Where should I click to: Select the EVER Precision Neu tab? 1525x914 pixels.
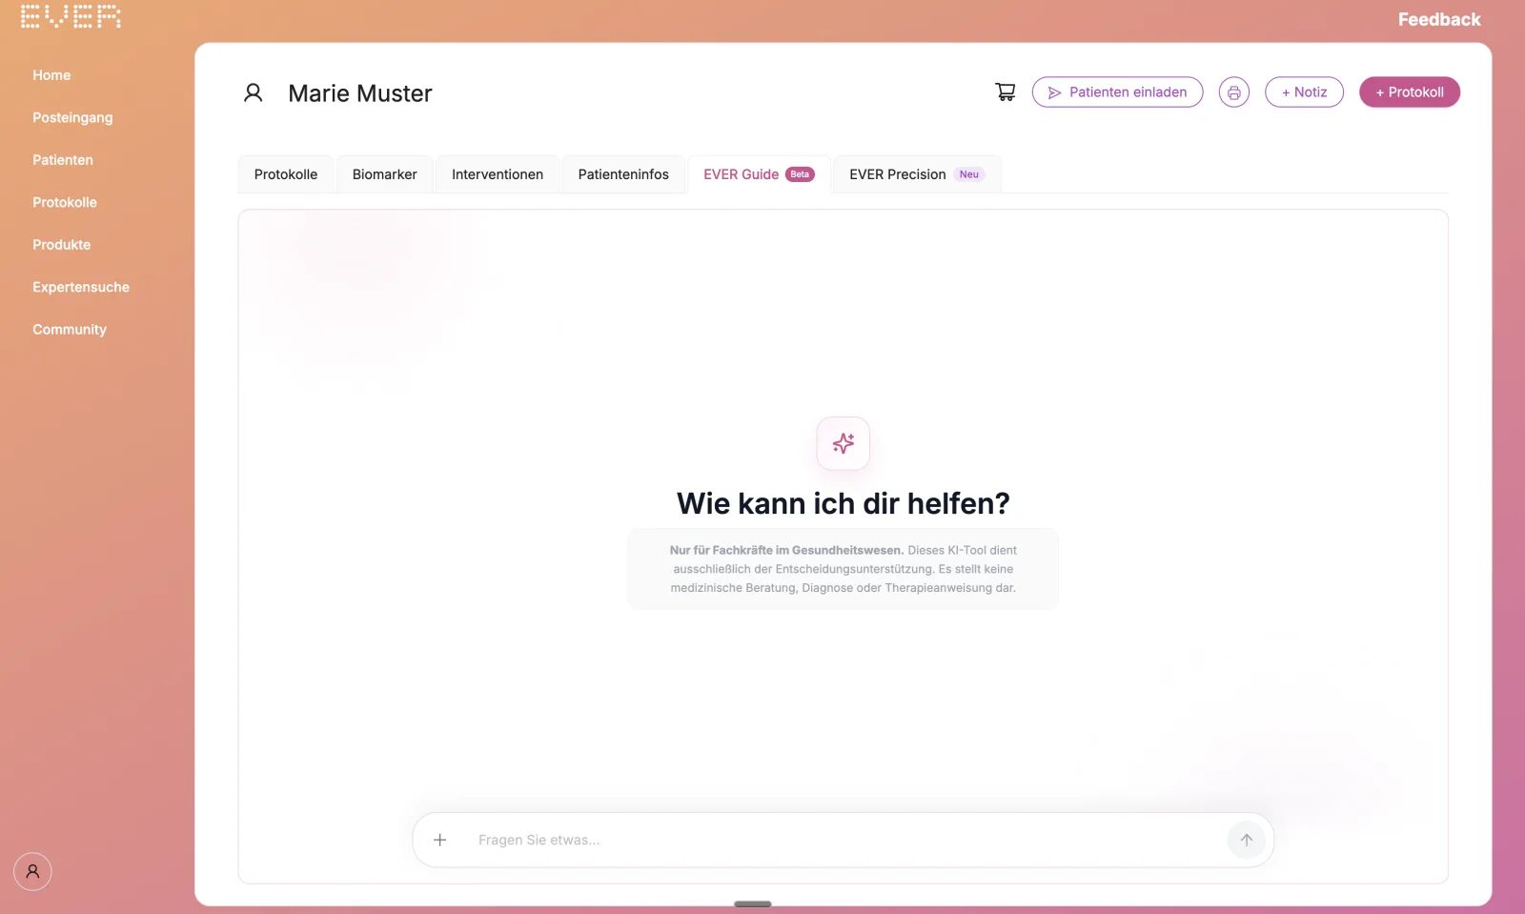coord(917,174)
